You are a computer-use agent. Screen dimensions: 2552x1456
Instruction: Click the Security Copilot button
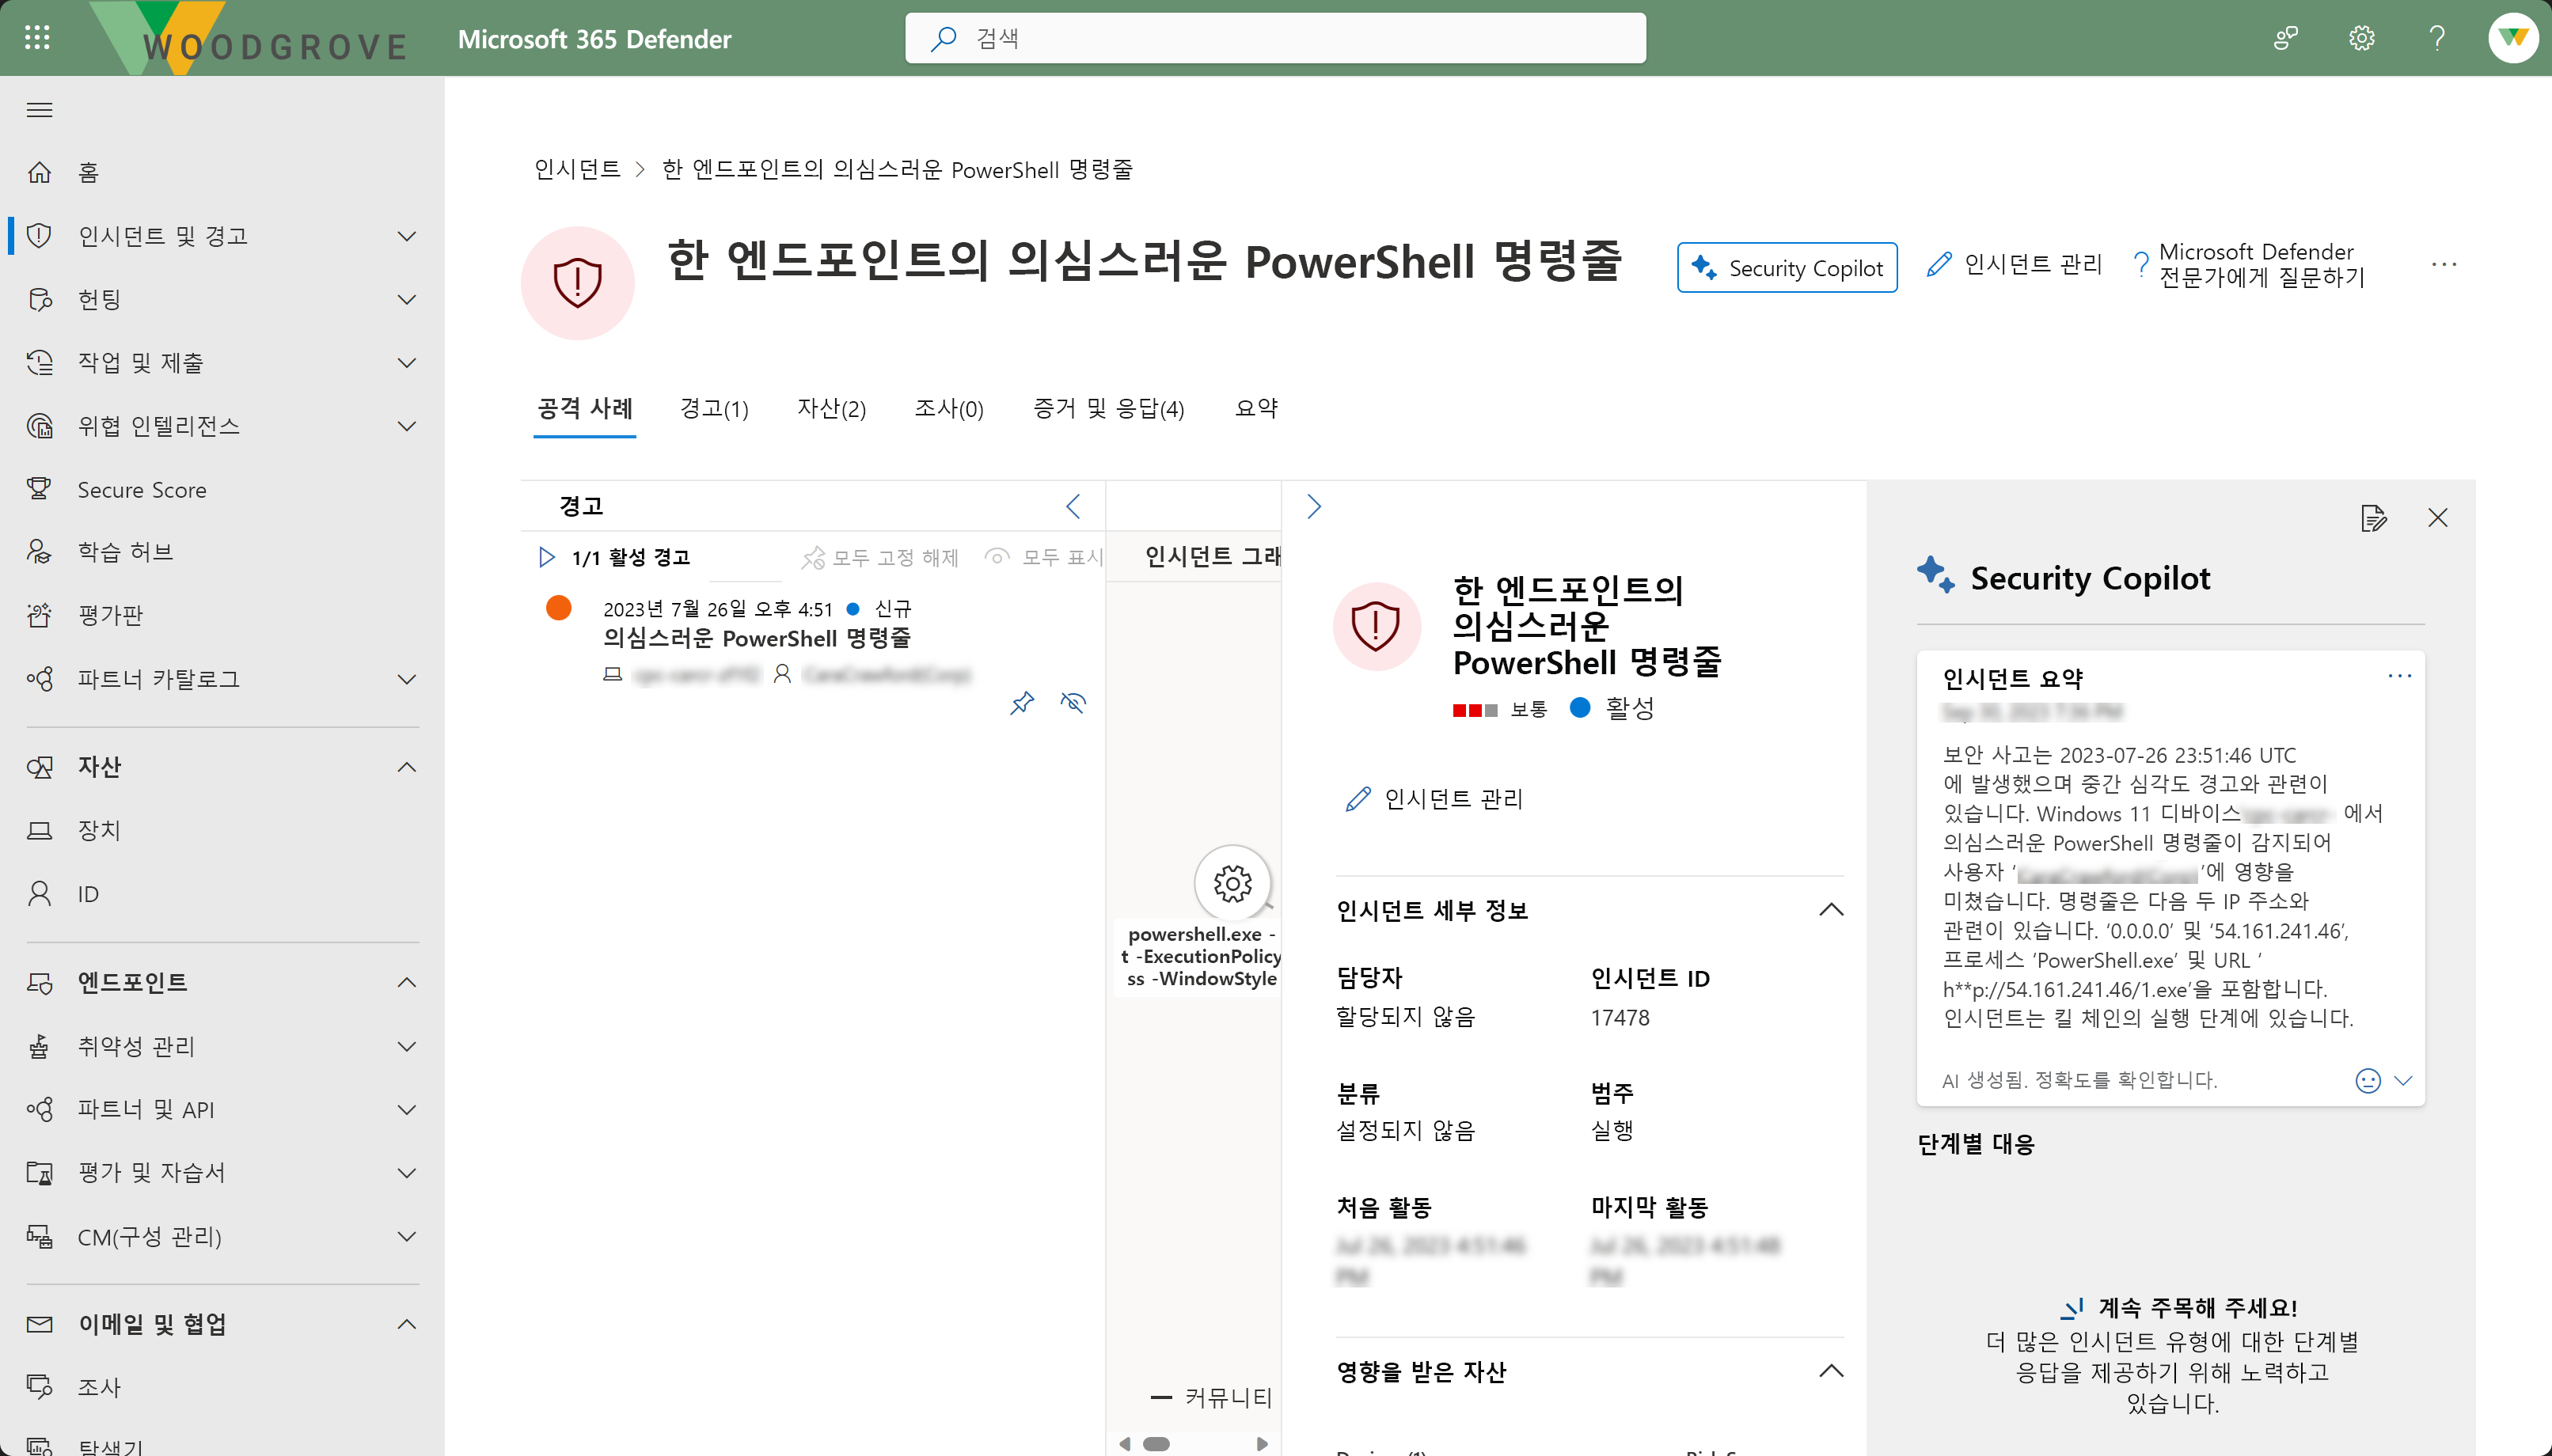[1786, 268]
